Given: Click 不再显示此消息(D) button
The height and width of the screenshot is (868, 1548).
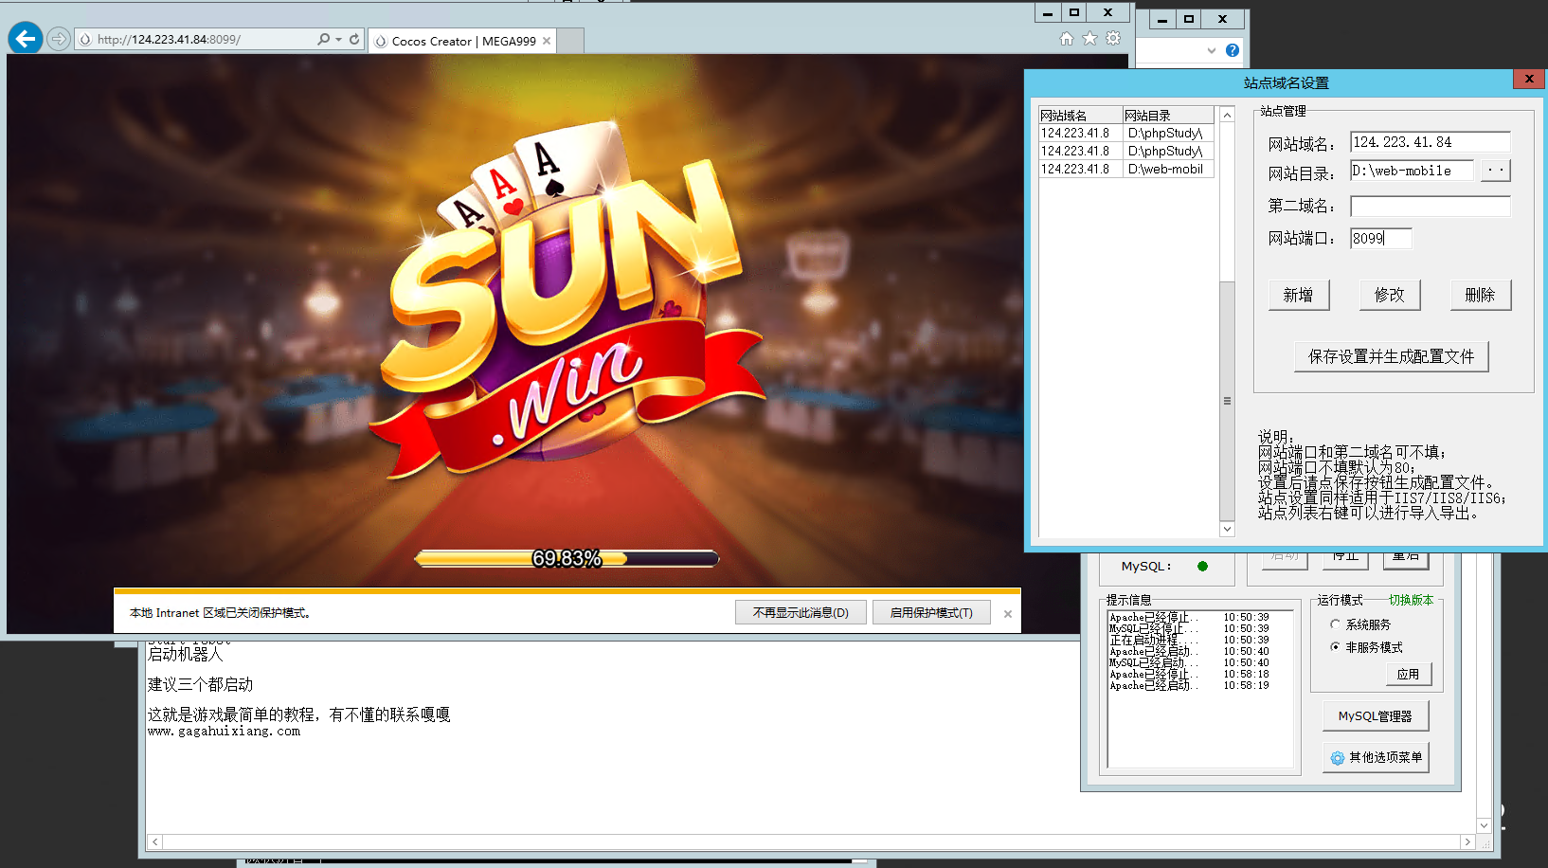Looking at the screenshot, I should [x=801, y=613].
